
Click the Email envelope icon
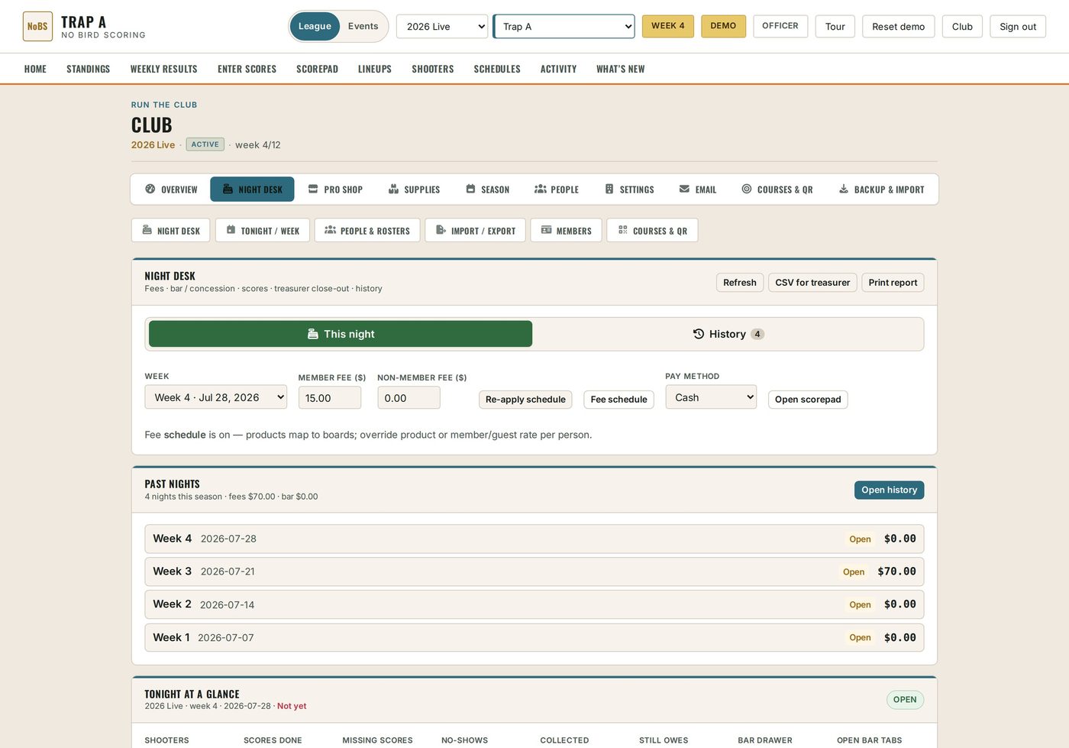684,189
